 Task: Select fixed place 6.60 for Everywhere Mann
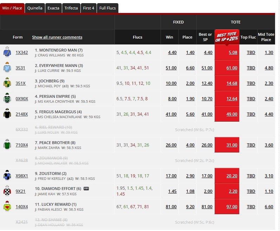coord(190,68)
